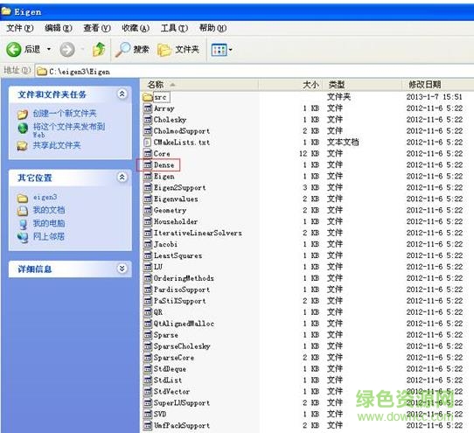Click 将这个文件夹发布到 Web link

click(69, 130)
